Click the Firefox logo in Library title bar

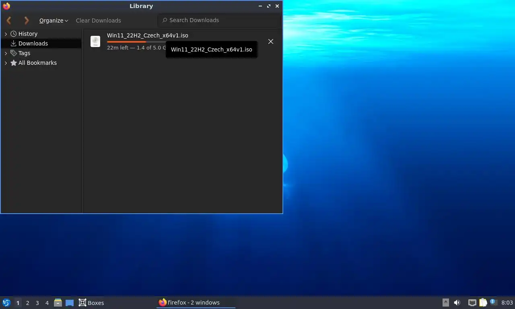click(x=6, y=6)
